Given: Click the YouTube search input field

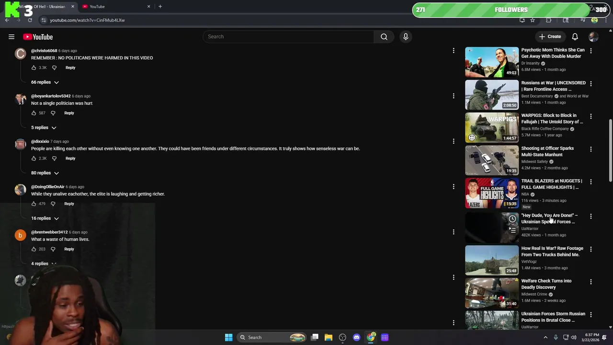Looking at the screenshot, I should 288,36.
